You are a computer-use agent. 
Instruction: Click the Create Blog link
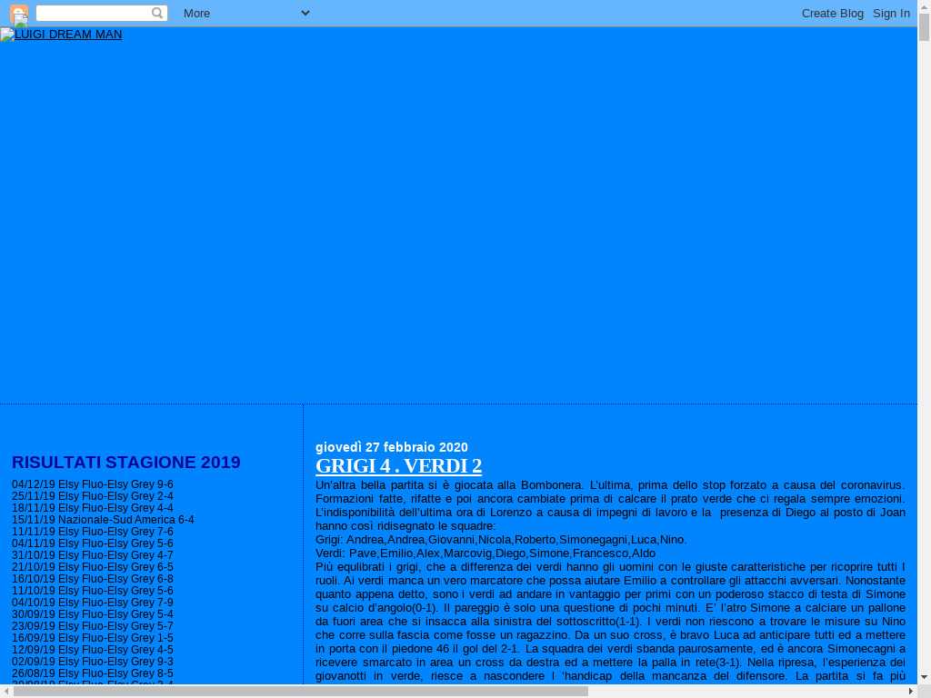point(832,14)
